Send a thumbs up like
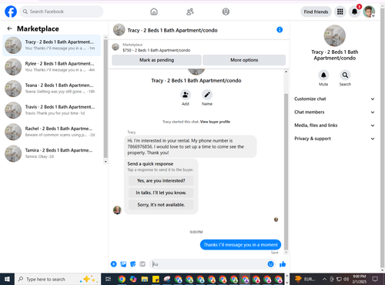The width and height of the screenshot is (385, 285). click(x=283, y=264)
